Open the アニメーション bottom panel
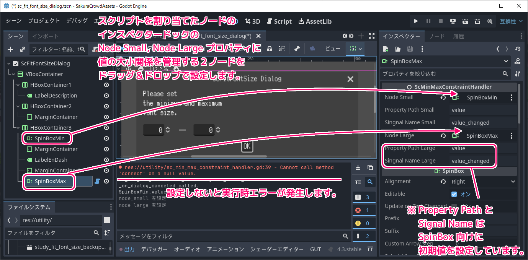 (x=226, y=249)
